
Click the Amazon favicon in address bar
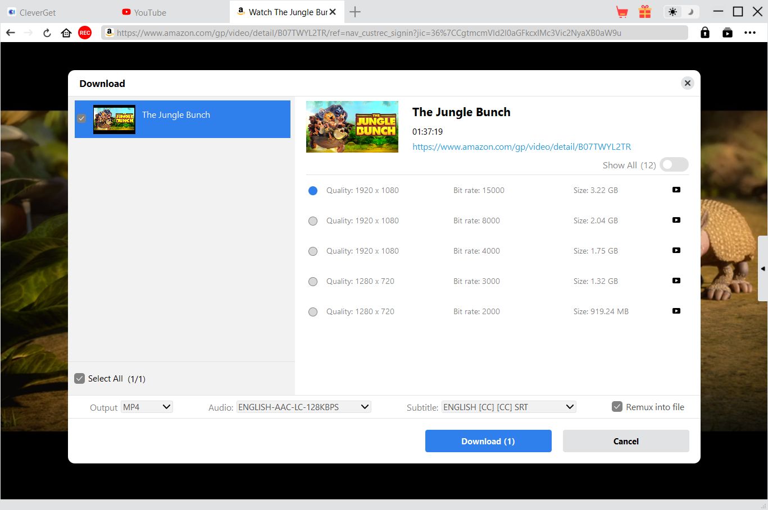point(109,33)
